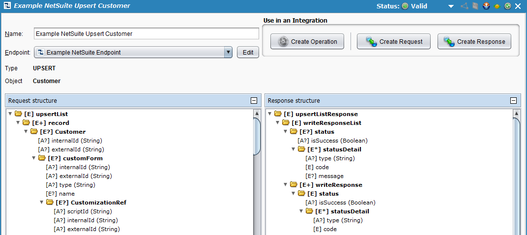Click the Create Operation button
The width and height of the screenshot is (527, 235).
click(x=308, y=42)
